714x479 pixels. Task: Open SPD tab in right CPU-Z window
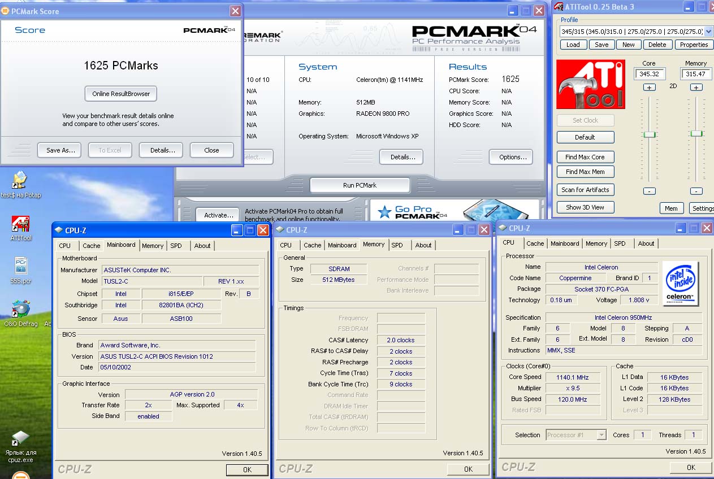coord(620,243)
